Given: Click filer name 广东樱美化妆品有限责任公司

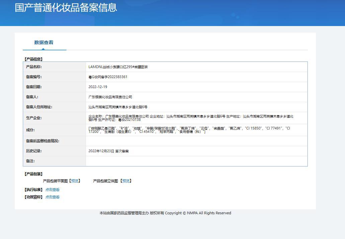Looking at the screenshot, I should tap(110, 97).
